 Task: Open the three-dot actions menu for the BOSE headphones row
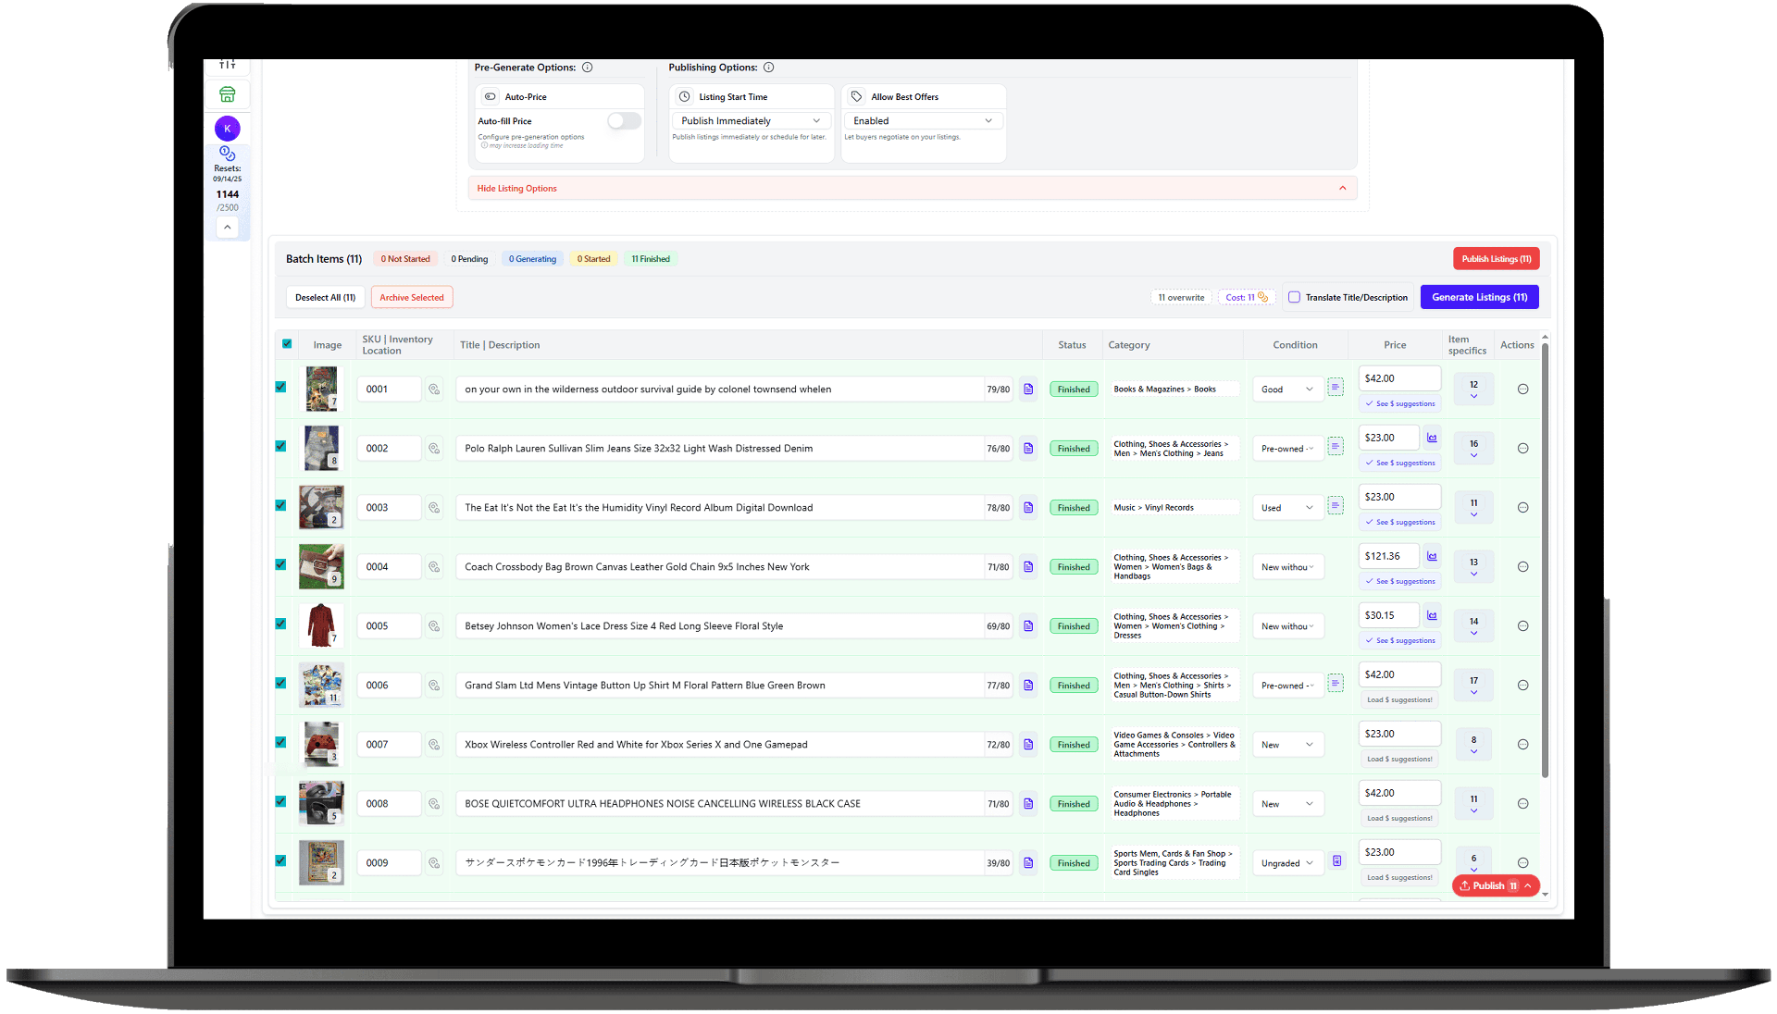pyautogui.click(x=1522, y=803)
